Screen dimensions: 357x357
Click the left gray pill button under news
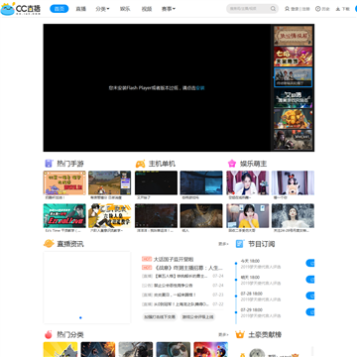pos(160,317)
